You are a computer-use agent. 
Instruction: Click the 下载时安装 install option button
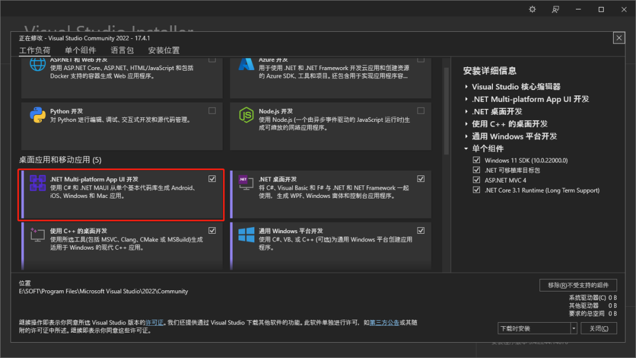click(534, 329)
